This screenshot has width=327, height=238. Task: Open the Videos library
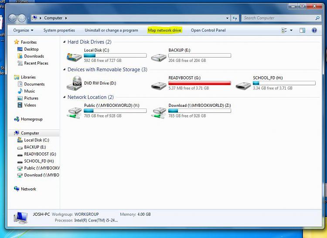click(30, 105)
